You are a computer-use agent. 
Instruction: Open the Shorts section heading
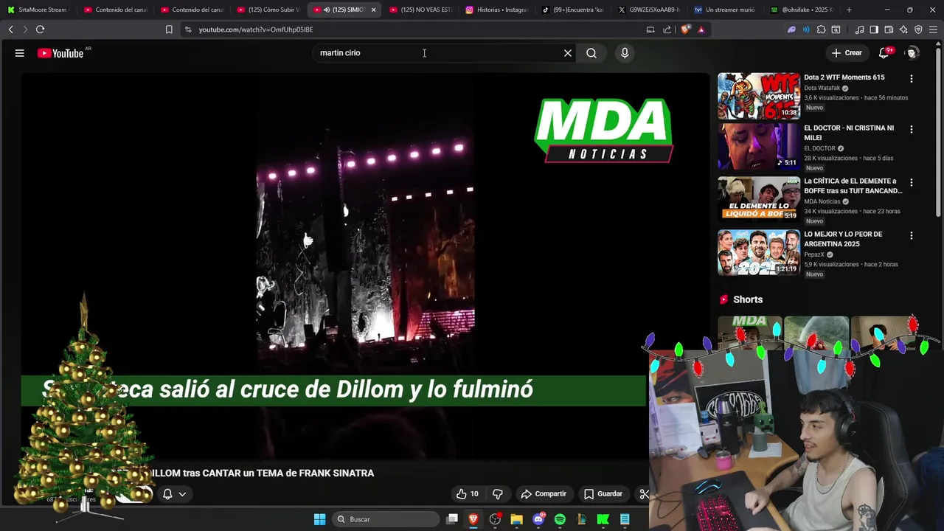coord(748,299)
